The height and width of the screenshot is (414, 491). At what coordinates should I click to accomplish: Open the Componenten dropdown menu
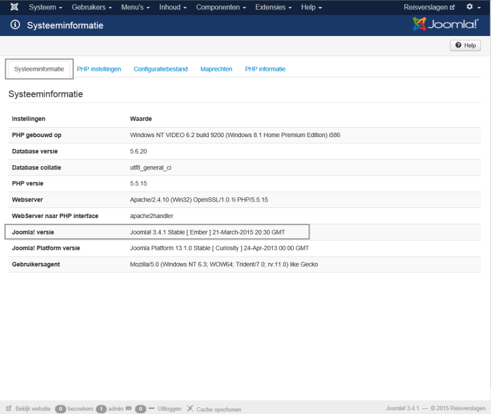(x=221, y=8)
